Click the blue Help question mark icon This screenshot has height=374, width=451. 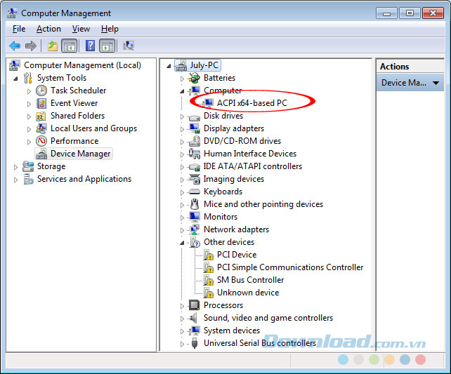(x=90, y=46)
